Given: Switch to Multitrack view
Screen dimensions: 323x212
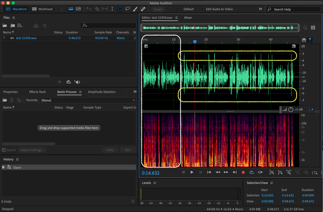Looking at the screenshot, I should pos(42,9).
